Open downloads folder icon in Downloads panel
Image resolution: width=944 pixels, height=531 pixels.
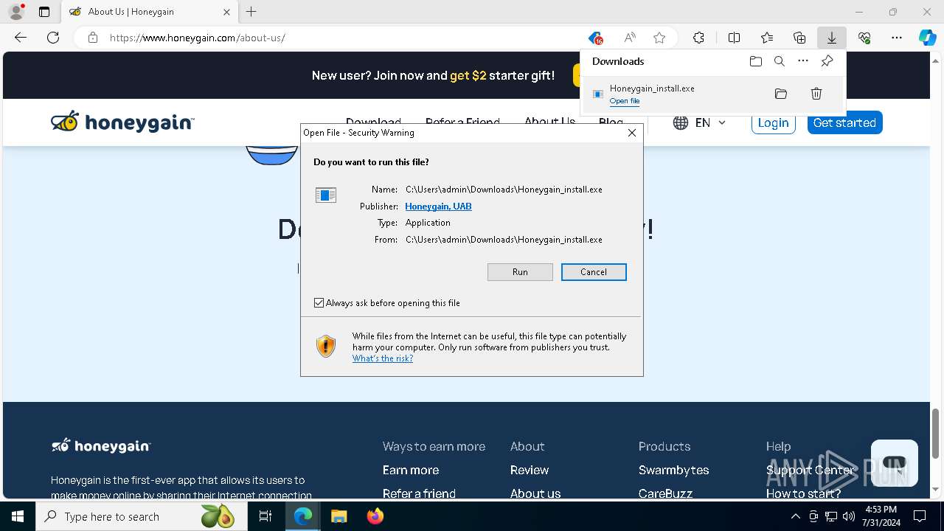pos(756,61)
